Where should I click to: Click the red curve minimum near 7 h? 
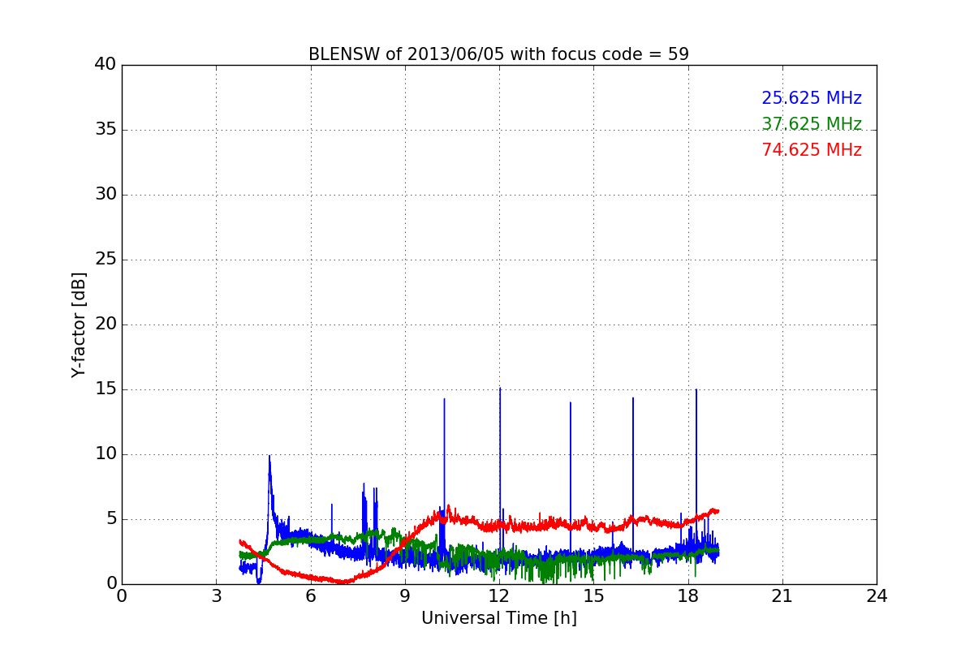(x=344, y=581)
